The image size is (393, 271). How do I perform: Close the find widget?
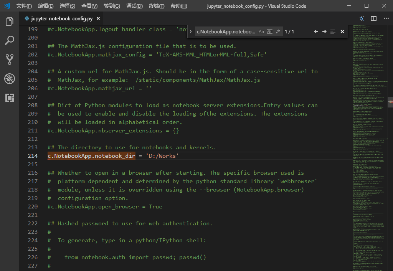[342, 31]
